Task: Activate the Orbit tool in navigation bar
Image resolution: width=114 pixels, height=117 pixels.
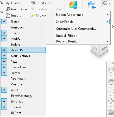Action: [x=111, y=101]
